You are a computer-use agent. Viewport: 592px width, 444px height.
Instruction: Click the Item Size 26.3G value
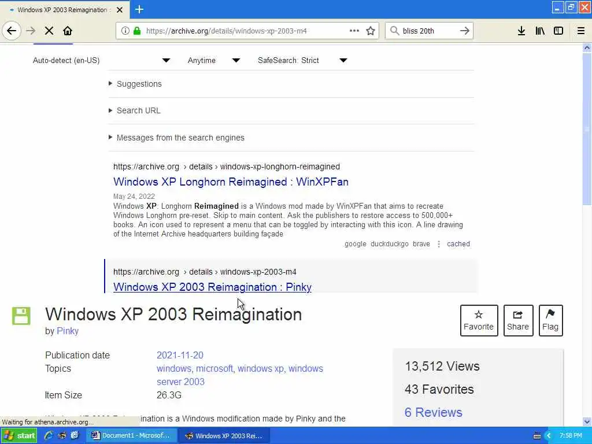(x=169, y=395)
